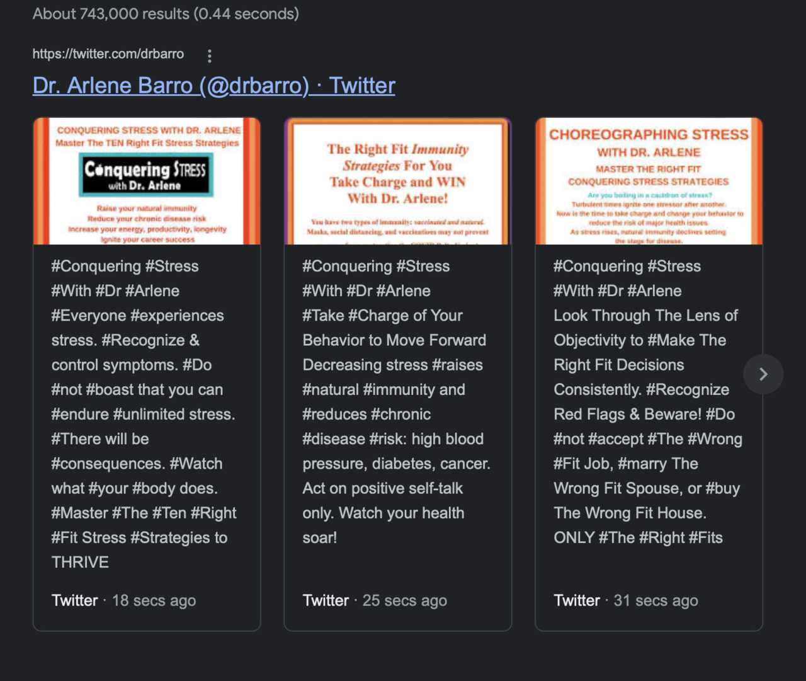Open the three-dot options next to twitter.com/drbarro

tap(210, 56)
